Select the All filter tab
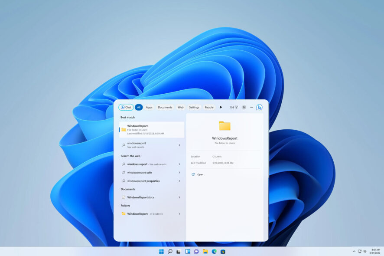Viewport: 384px width, 256px height. (x=139, y=107)
